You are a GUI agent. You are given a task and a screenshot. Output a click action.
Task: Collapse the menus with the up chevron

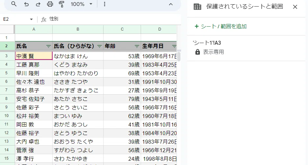(x=171, y=4)
